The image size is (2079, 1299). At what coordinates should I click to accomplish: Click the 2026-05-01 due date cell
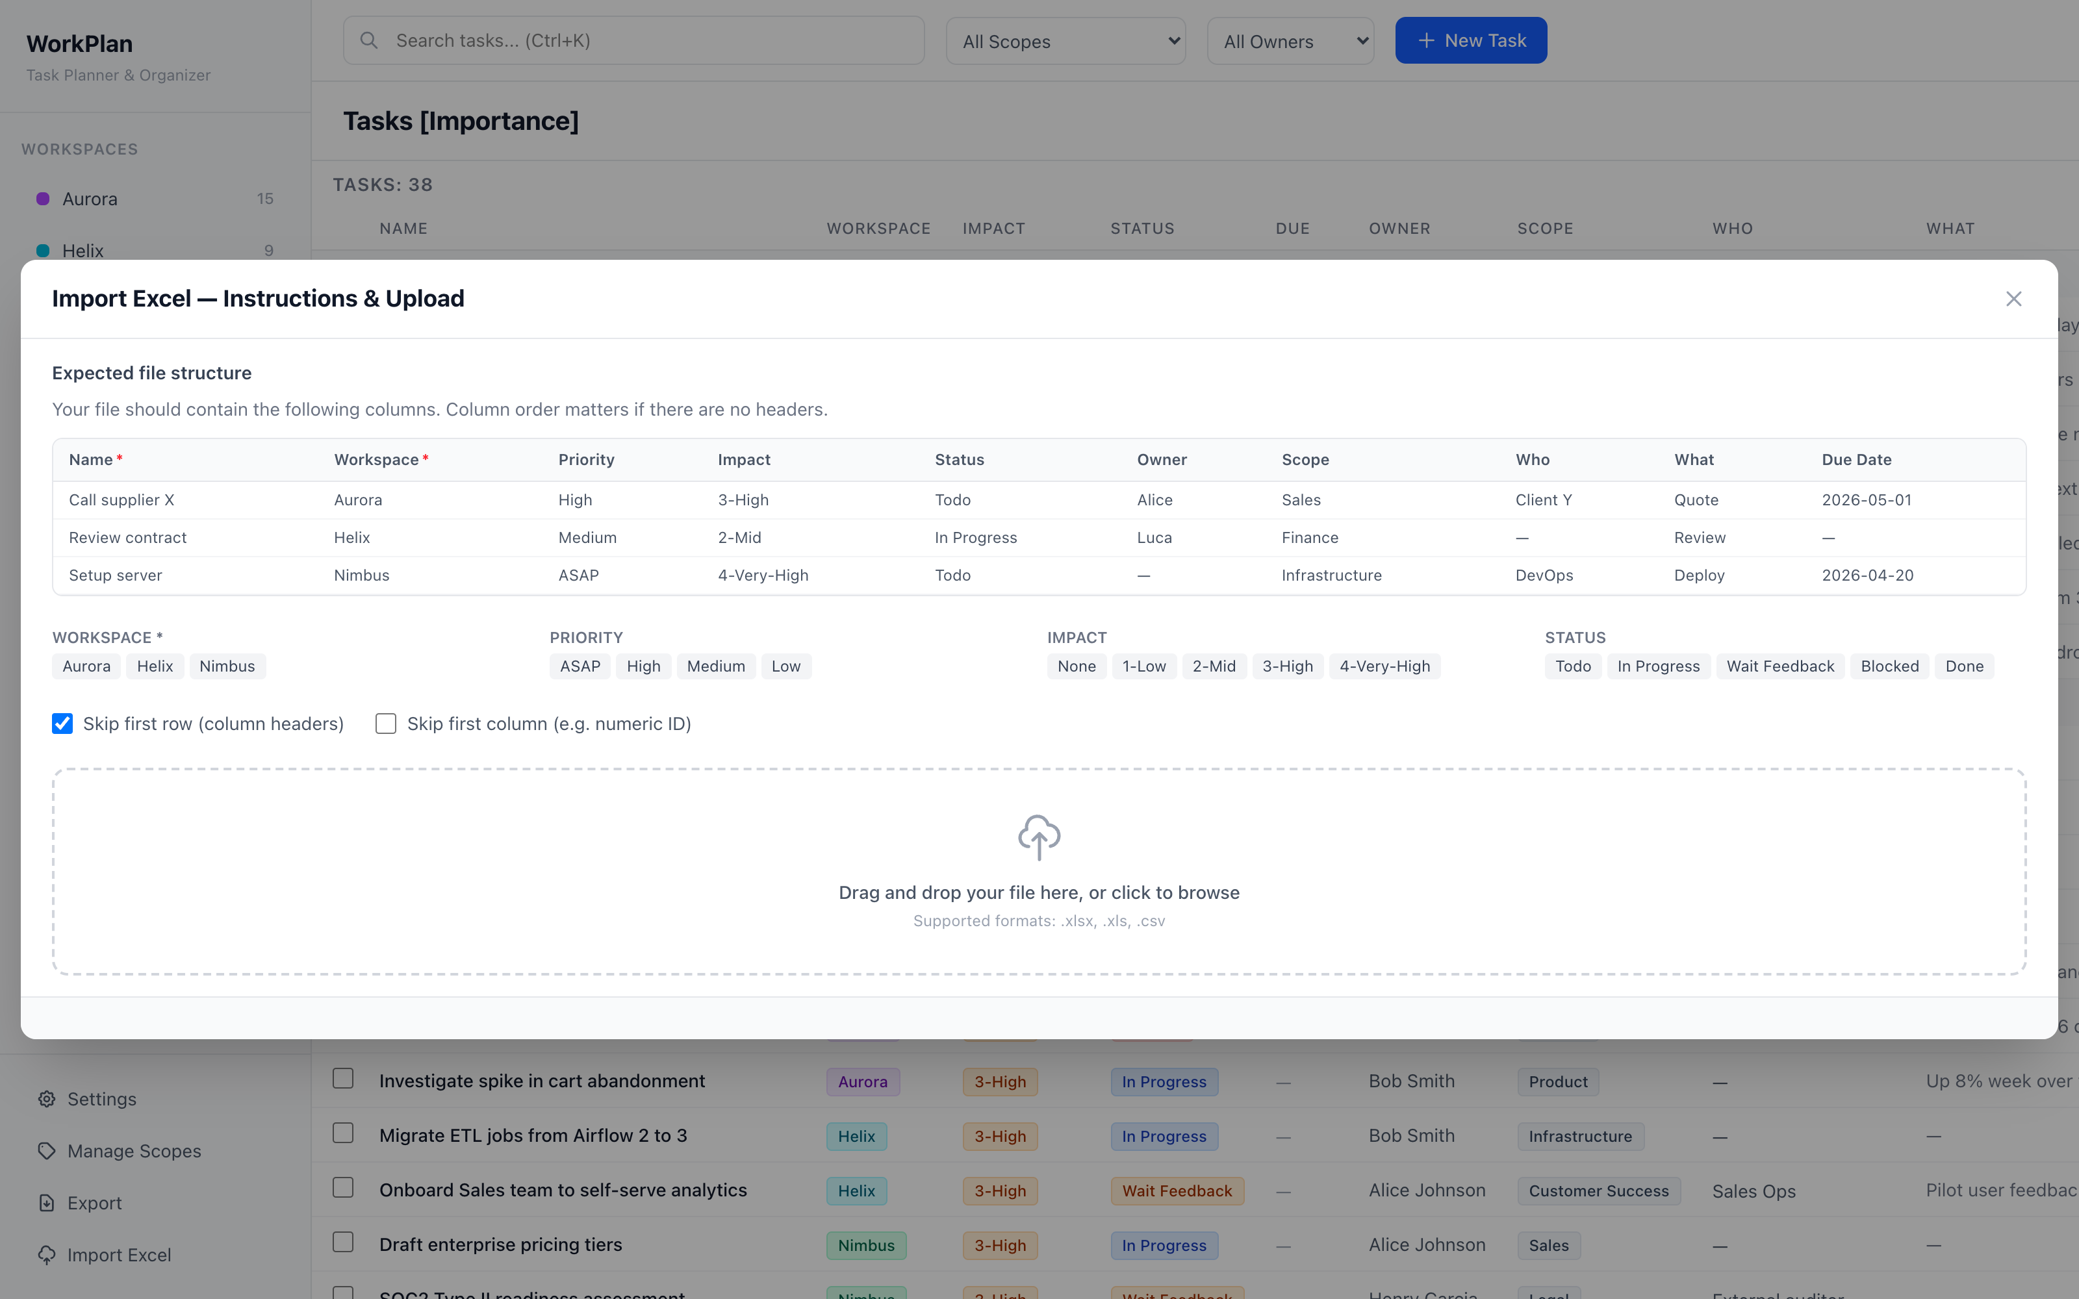point(1866,500)
